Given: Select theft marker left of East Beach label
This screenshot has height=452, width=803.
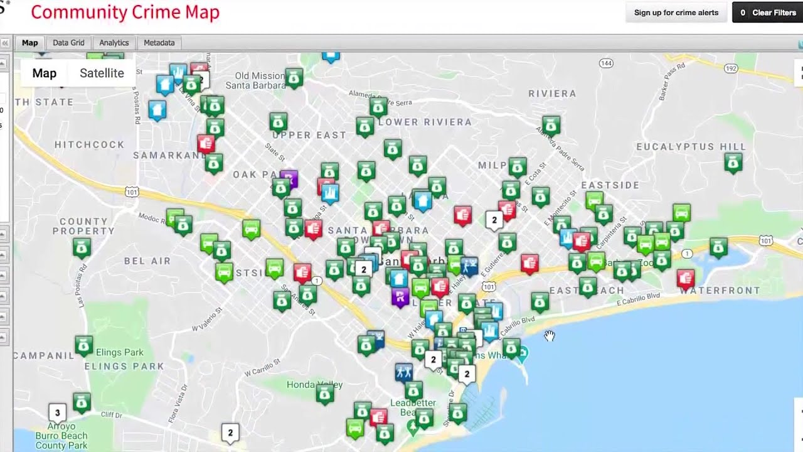Looking at the screenshot, I should pos(540,303).
